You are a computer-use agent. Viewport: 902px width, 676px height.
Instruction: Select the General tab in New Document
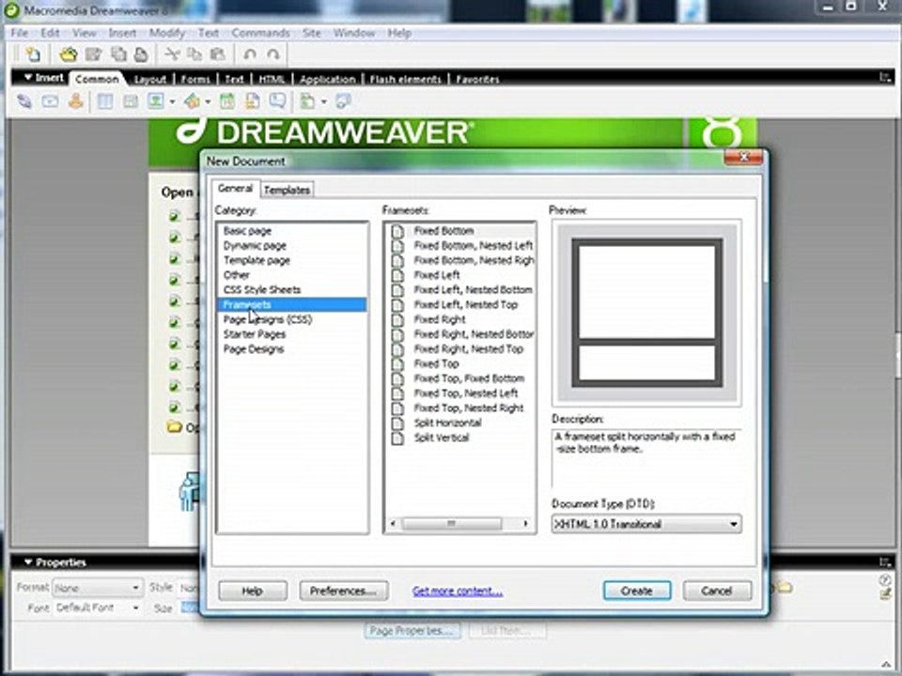235,188
